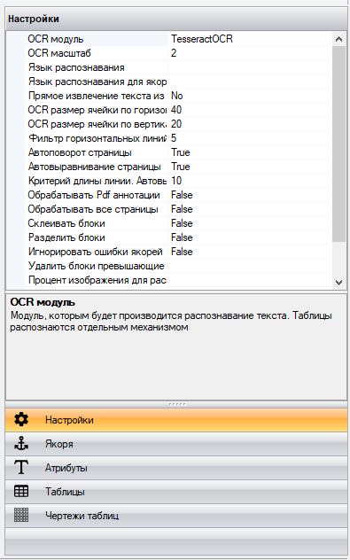Select the Автоповорот страницы True value

pyautogui.click(x=250, y=152)
